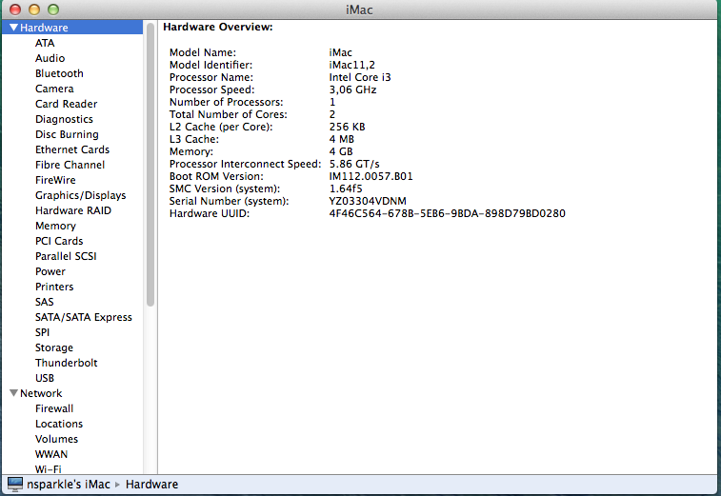Select Ethernet Cards in sidebar
This screenshot has height=496, width=721.
click(72, 149)
